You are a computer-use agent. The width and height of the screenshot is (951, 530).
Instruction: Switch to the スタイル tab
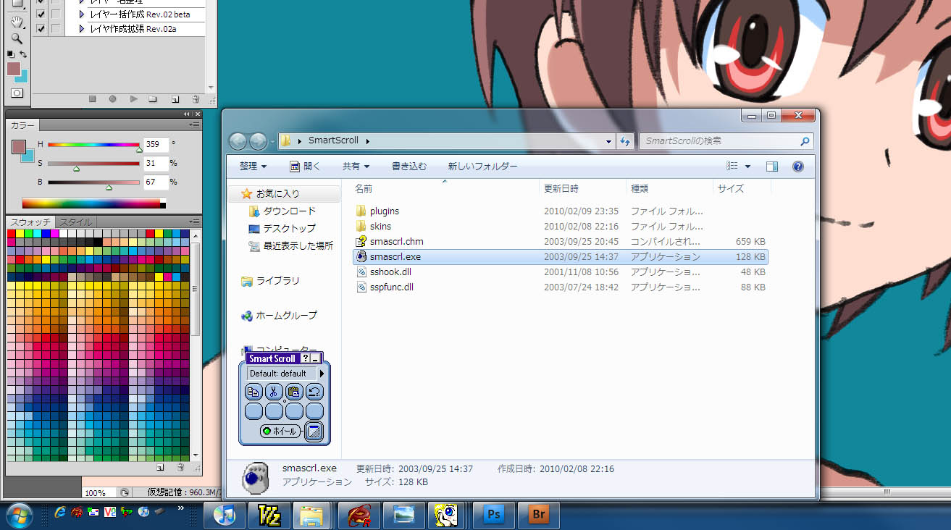click(75, 222)
